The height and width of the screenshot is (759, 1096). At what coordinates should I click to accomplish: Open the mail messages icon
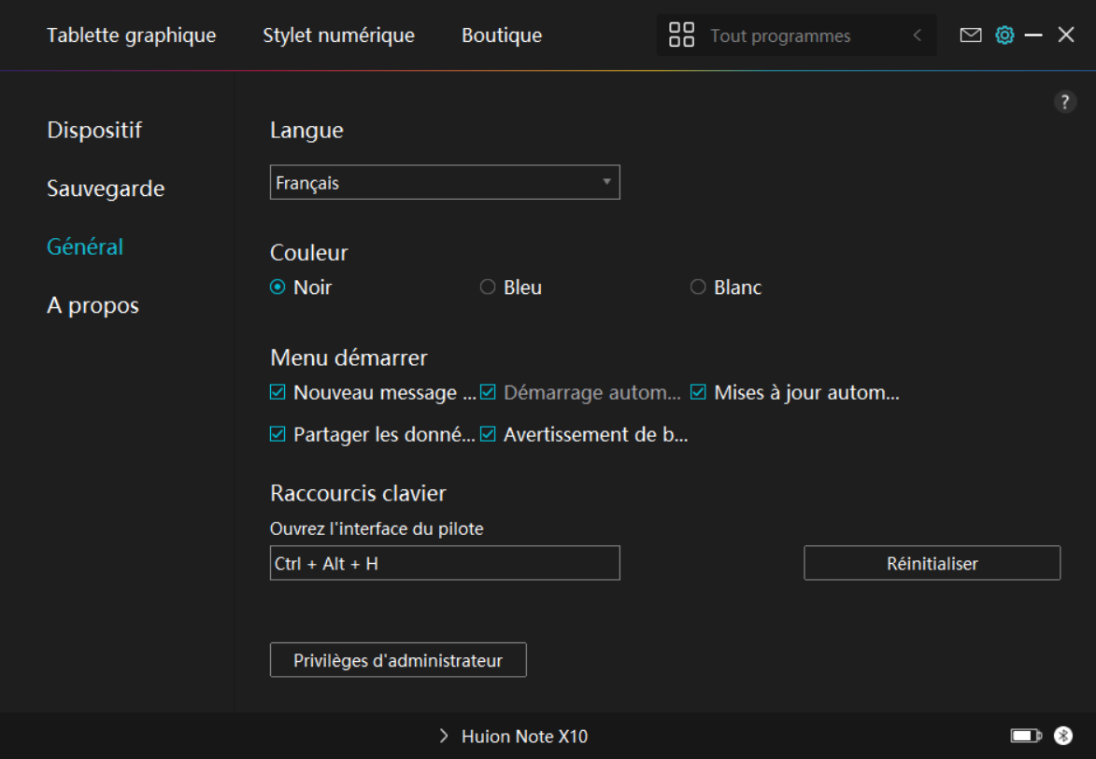tap(971, 35)
